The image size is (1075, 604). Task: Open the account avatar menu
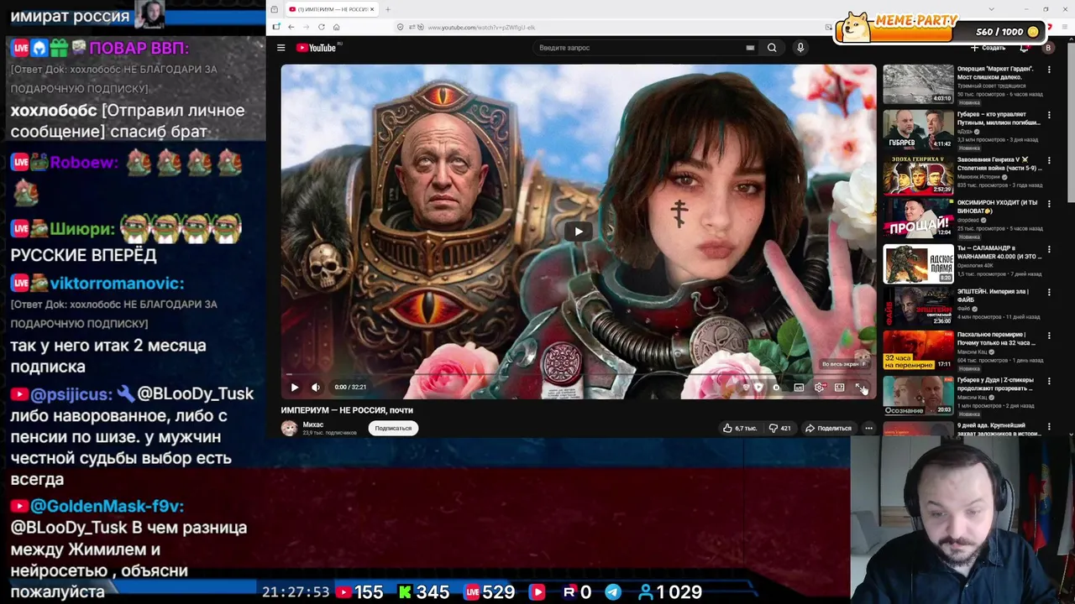[x=1048, y=48]
